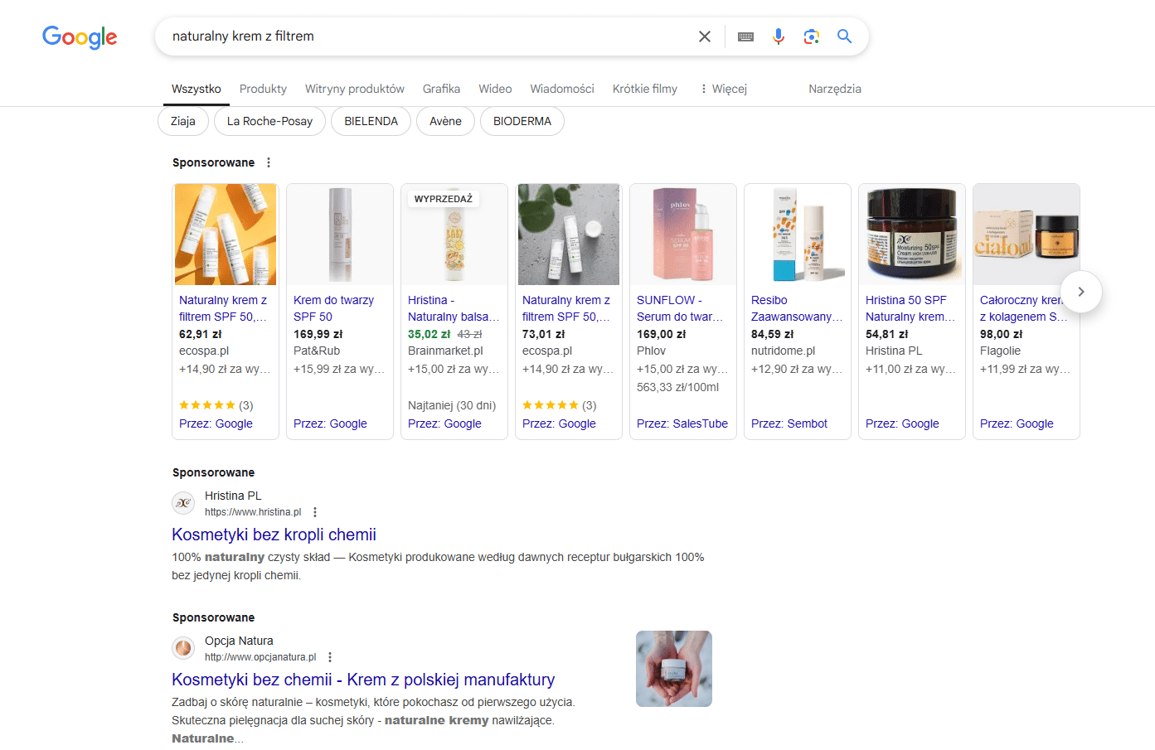This screenshot has height=750, width=1155.
Task: Click the Opcja Natura site favicon
Action: coord(183,648)
